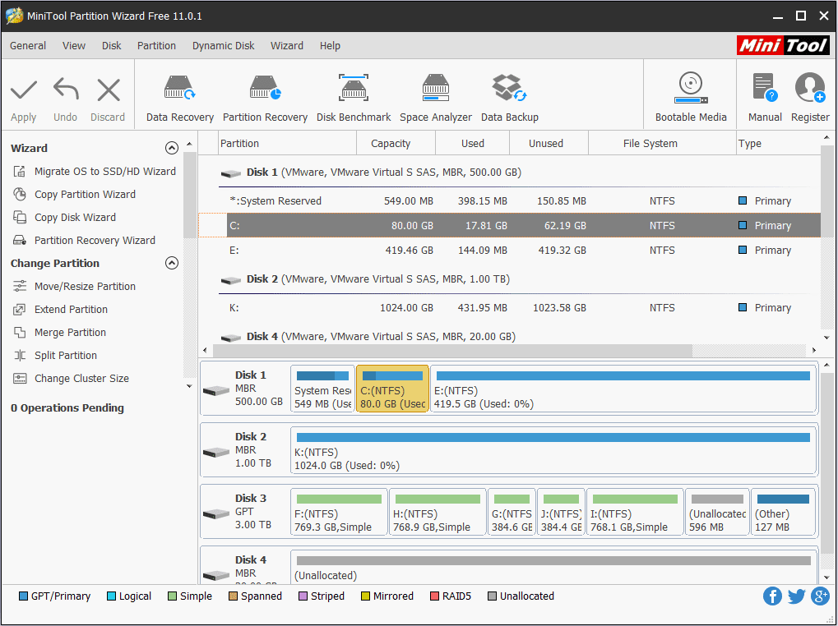Select K:(NTFS) block in disk map
The width and height of the screenshot is (838, 626).
tap(553, 450)
